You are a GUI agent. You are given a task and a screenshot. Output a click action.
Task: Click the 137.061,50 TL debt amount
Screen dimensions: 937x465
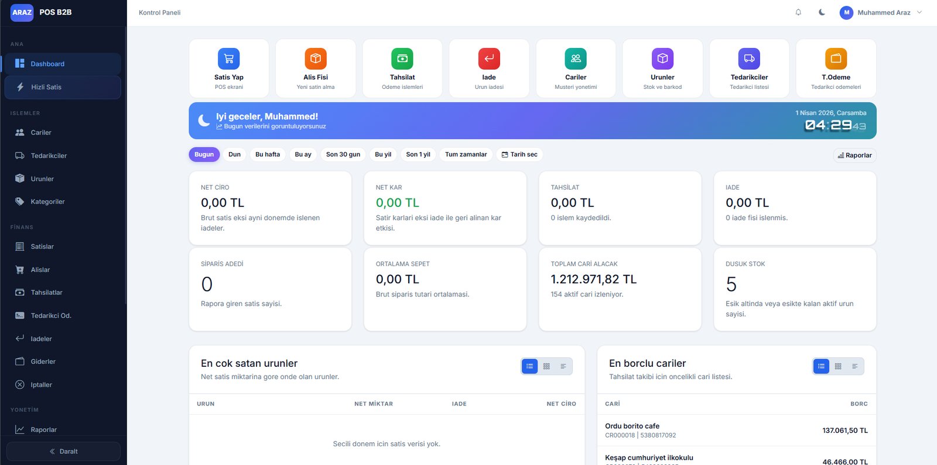(x=845, y=430)
